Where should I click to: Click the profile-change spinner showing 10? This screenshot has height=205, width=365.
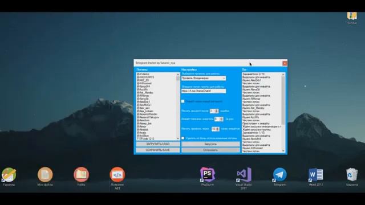[216, 129]
